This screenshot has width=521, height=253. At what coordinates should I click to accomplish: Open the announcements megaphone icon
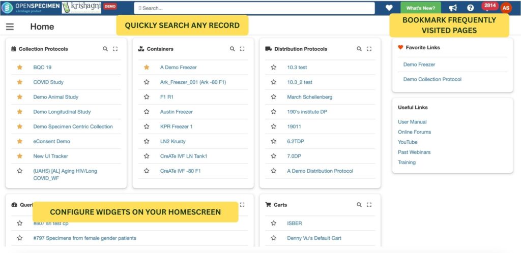[x=453, y=8]
